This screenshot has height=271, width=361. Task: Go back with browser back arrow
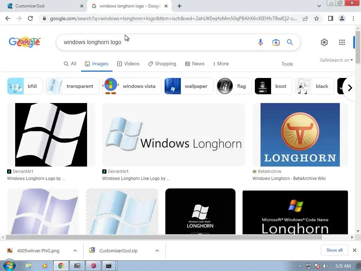8,18
